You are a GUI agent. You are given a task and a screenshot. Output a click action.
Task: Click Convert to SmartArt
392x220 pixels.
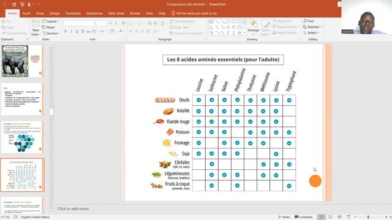pos(186,33)
